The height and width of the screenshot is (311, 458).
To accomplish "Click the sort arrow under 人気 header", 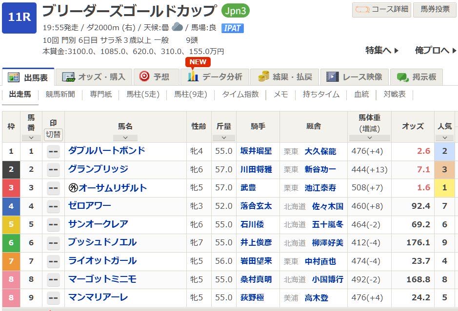I will pos(444,138).
